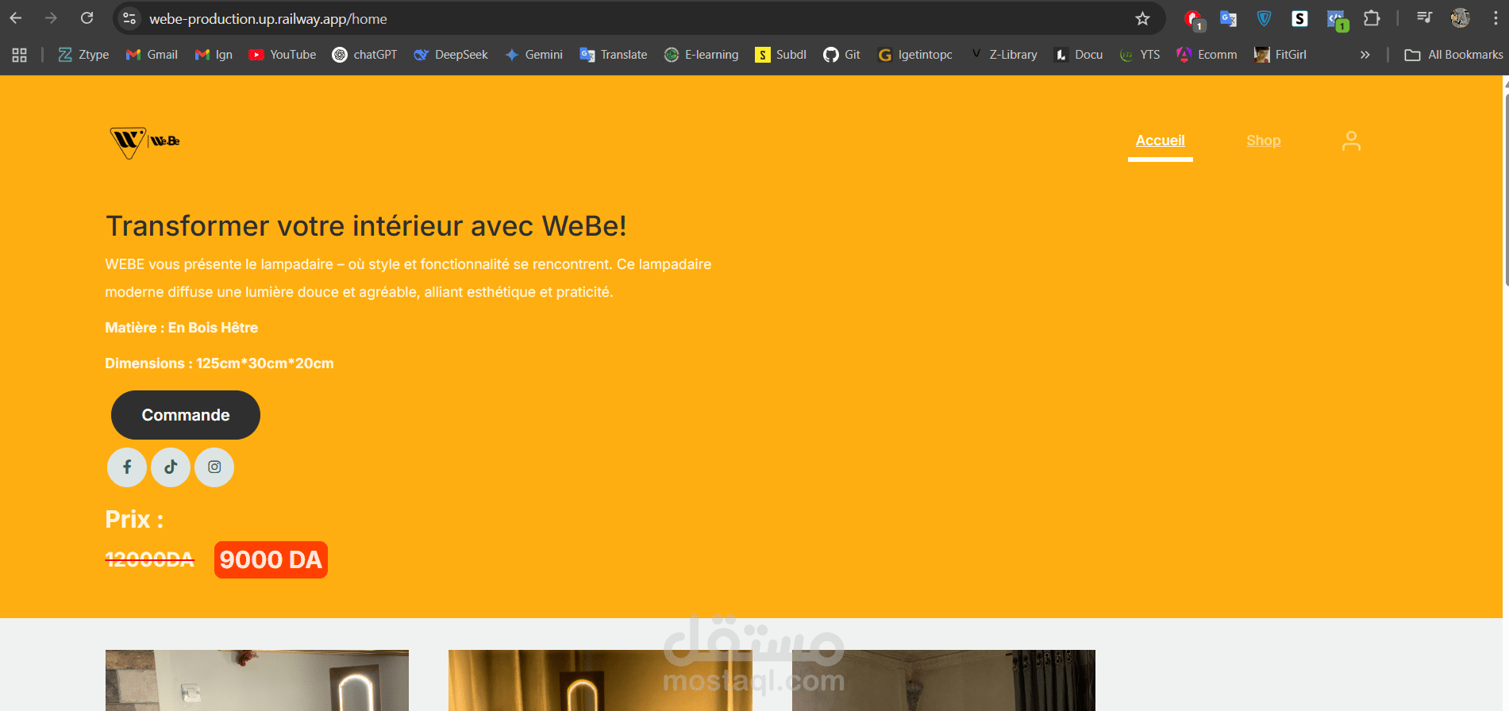Click the Matière : En Bois Hêtre text

(181, 328)
